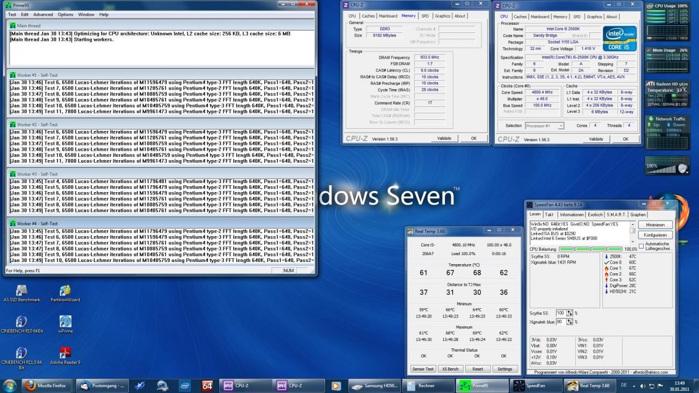Open the Window menu in Prime95

[x=86, y=14]
